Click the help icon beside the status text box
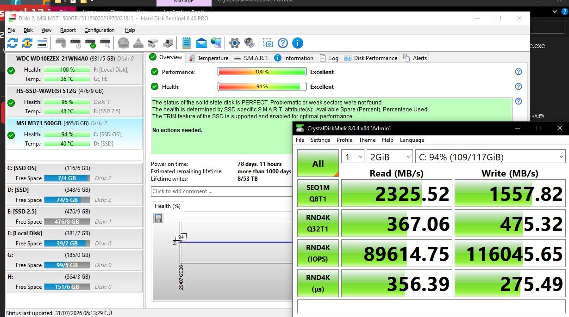 (x=519, y=101)
